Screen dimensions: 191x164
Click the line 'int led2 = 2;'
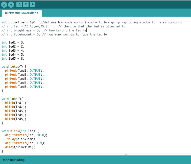(13, 47)
